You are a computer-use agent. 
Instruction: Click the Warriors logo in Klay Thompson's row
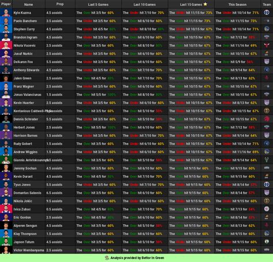pyautogui.click(x=267, y=234)
